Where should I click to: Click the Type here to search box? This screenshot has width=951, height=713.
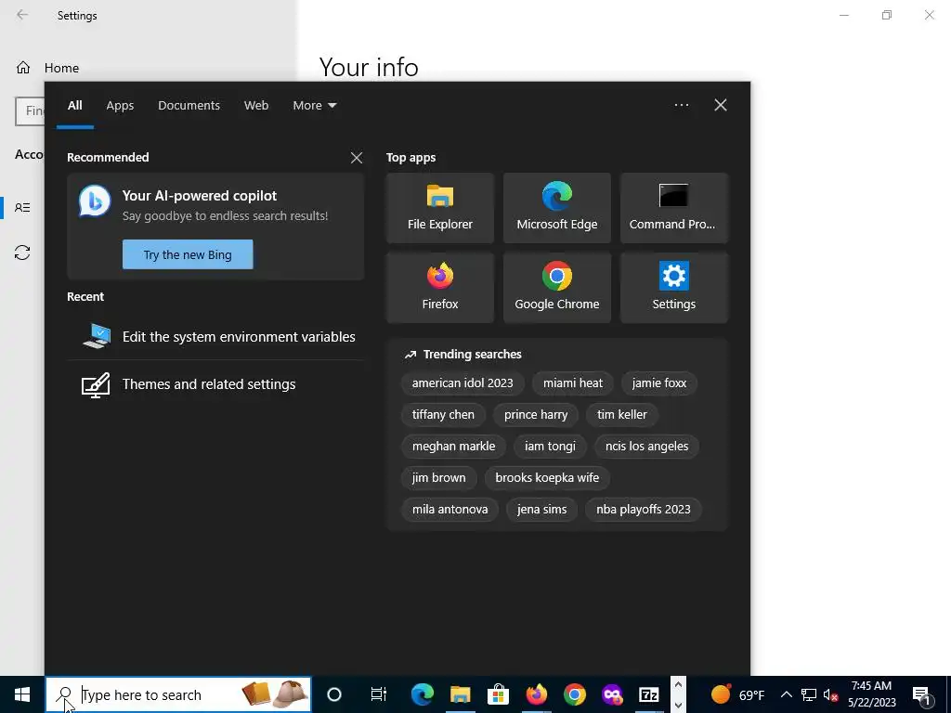click(178, 694)
